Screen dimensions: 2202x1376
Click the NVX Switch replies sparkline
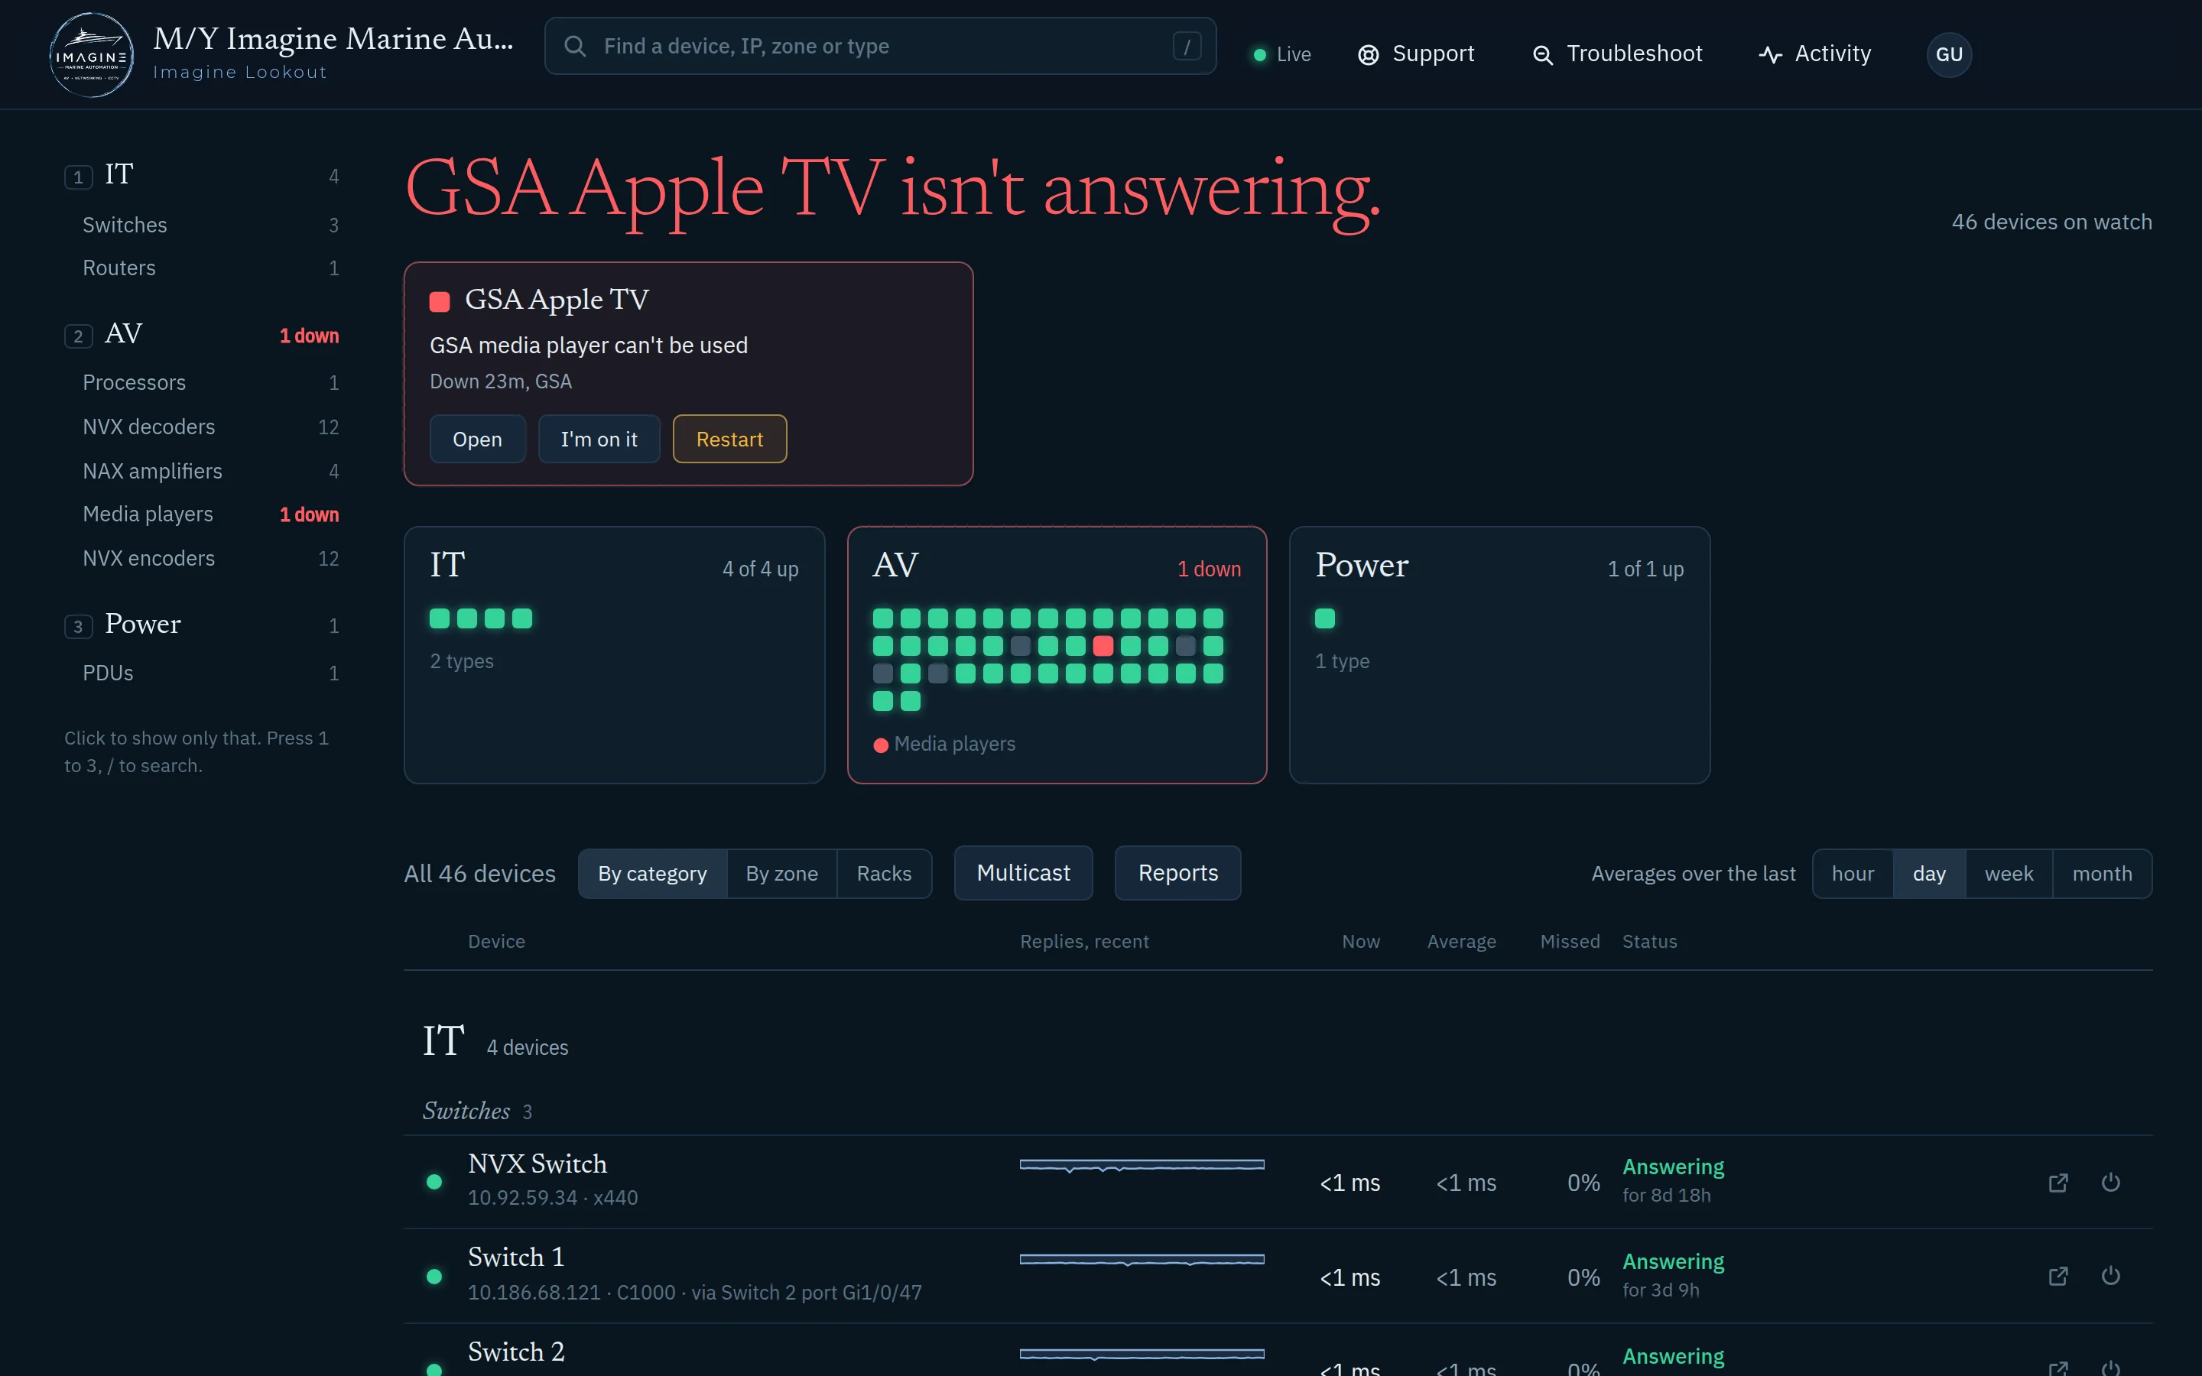(1142, 1165)
